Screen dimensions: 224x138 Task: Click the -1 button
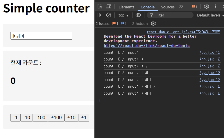click(x=15, y=117)
